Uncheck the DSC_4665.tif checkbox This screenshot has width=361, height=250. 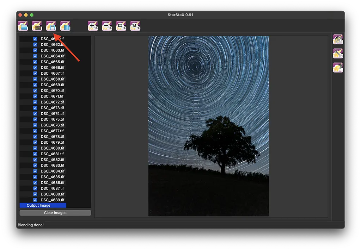click(x=35, y=62)
